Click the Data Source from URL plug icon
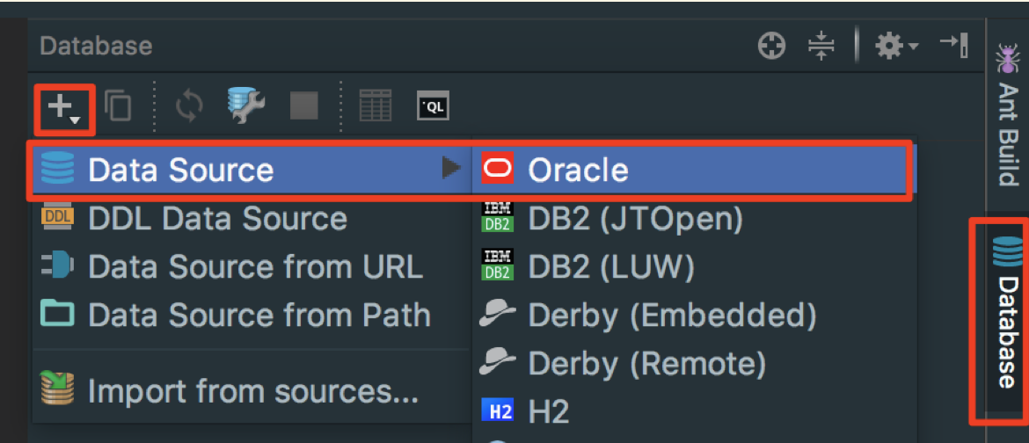This screenshot has height=443, width=1029. pyautogui.click(x=58, y=265)
